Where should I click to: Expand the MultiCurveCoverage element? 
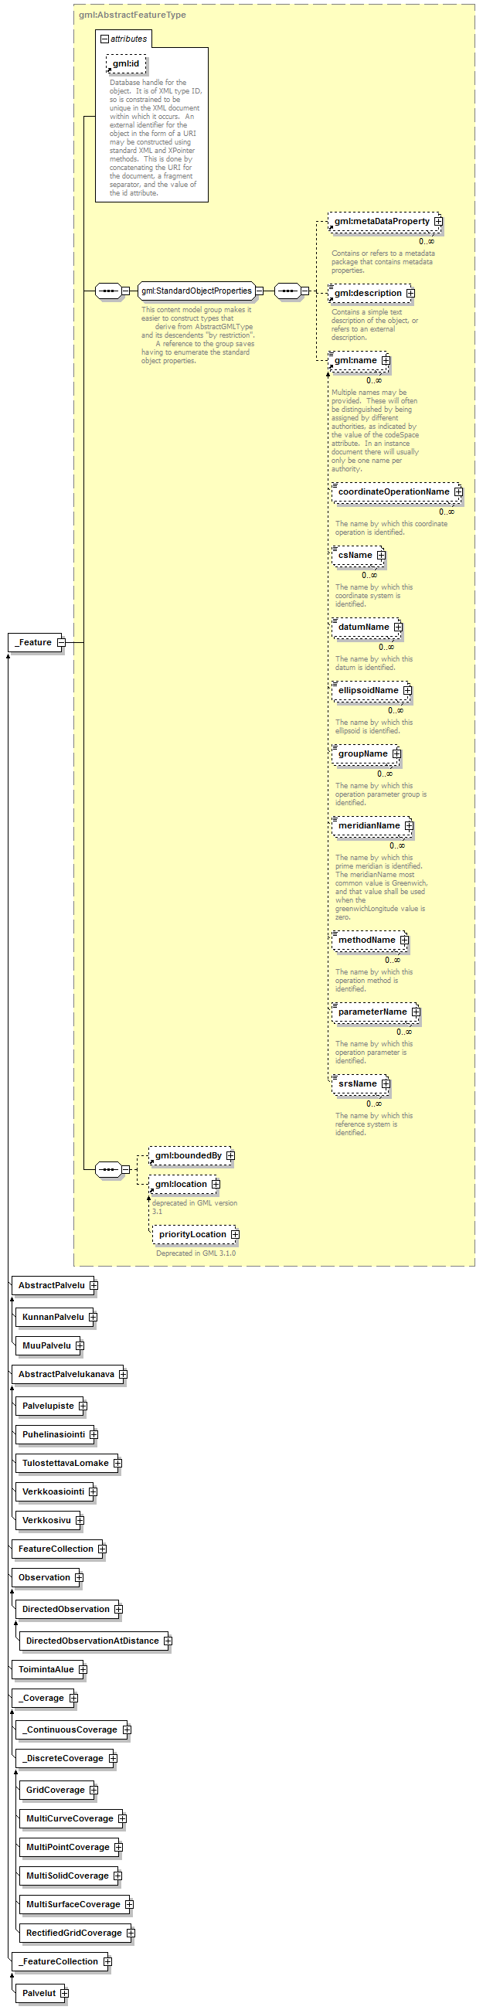coord(123,1819)
